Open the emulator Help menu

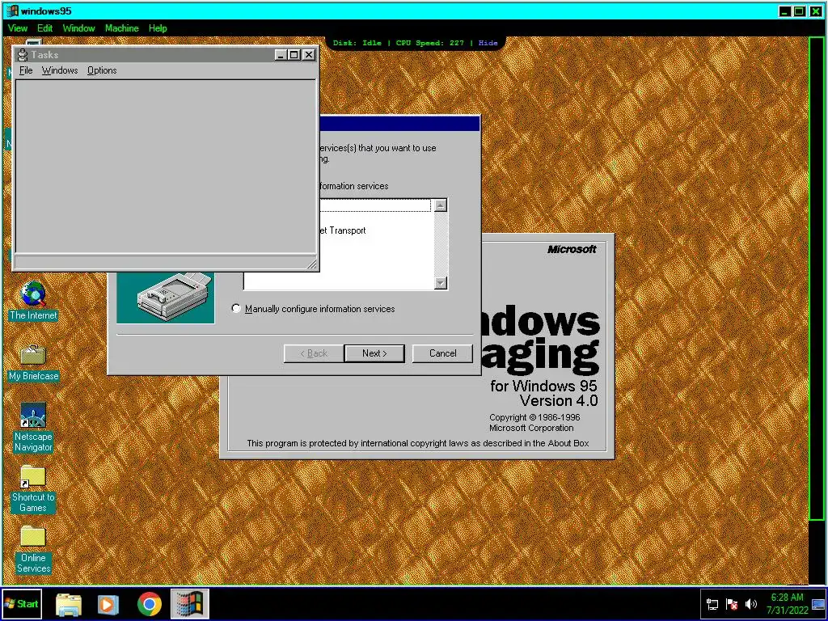(158, 28)
